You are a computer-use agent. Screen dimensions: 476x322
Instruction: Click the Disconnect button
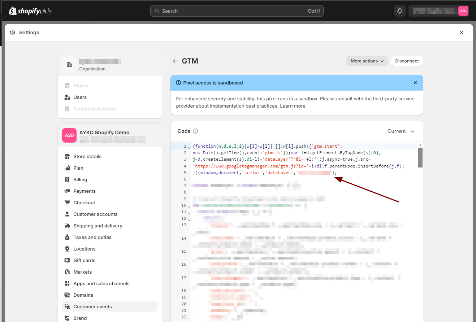pyautogui.click(x=407, y=61)
